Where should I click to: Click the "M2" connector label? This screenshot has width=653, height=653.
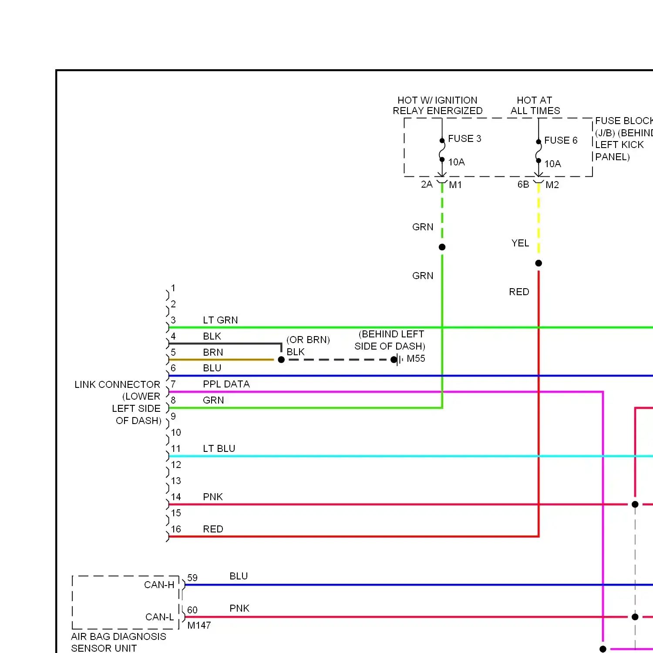[552, 185]
